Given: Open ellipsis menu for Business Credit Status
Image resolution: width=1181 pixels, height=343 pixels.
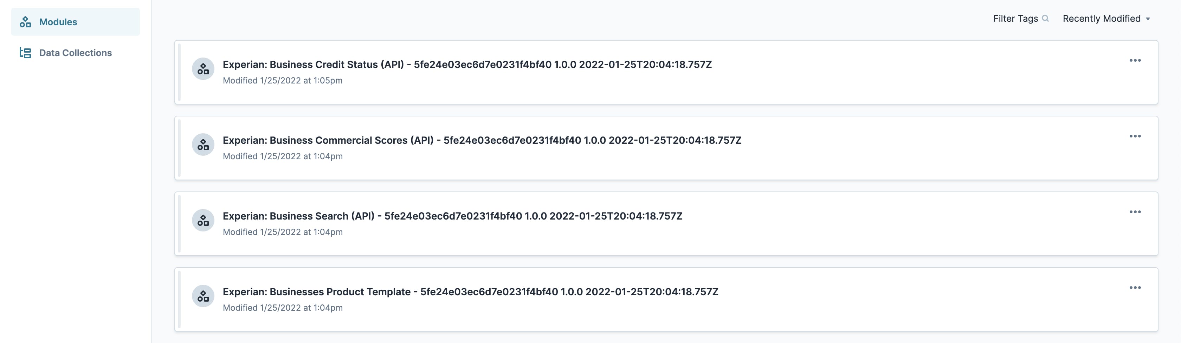Looking at the screenshot, I should click(1135, 60).
